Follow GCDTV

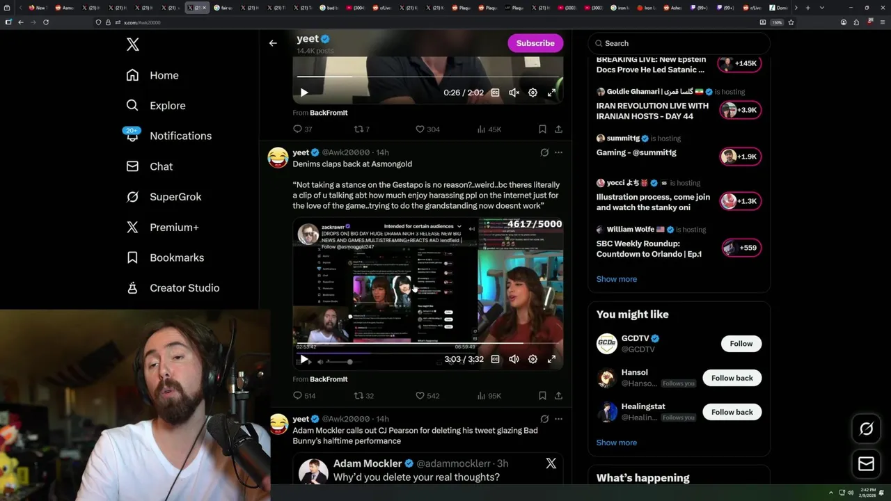point(741,344)
